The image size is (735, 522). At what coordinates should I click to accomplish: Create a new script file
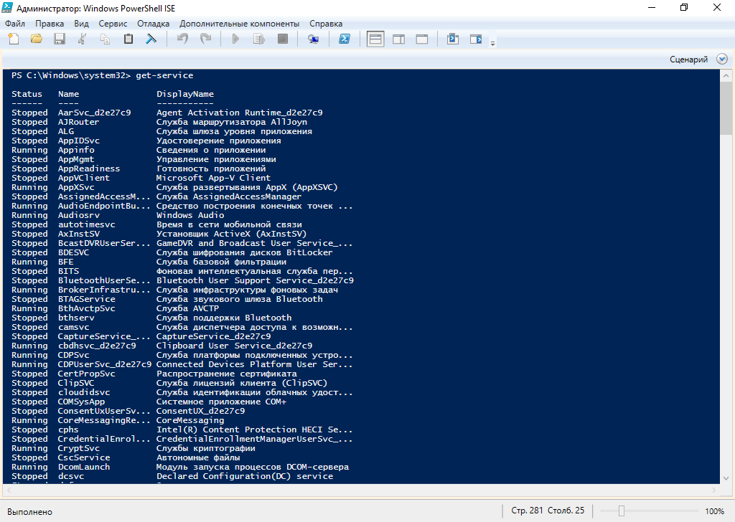coord(14,39)
